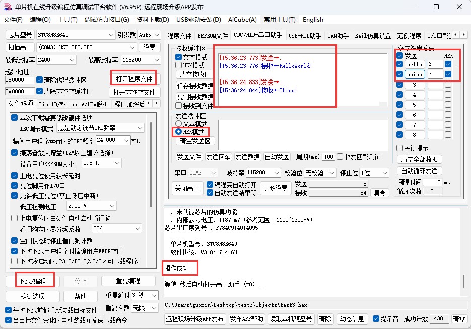This screenshot has width=471, height=329.
Task: Open the AiCube(A) menu
Action: point(242,20)
